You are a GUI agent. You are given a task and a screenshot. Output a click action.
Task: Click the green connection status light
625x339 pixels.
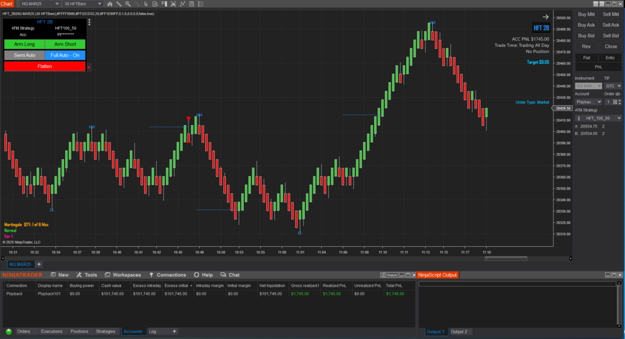pyautogui.click(x=9, y=332)
